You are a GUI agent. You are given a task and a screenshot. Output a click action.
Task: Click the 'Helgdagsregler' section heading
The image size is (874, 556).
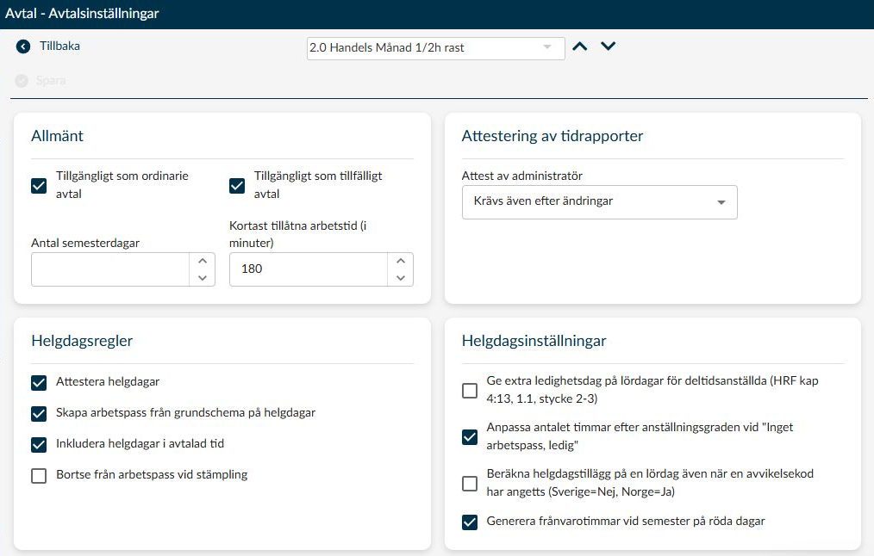point(82,341)
